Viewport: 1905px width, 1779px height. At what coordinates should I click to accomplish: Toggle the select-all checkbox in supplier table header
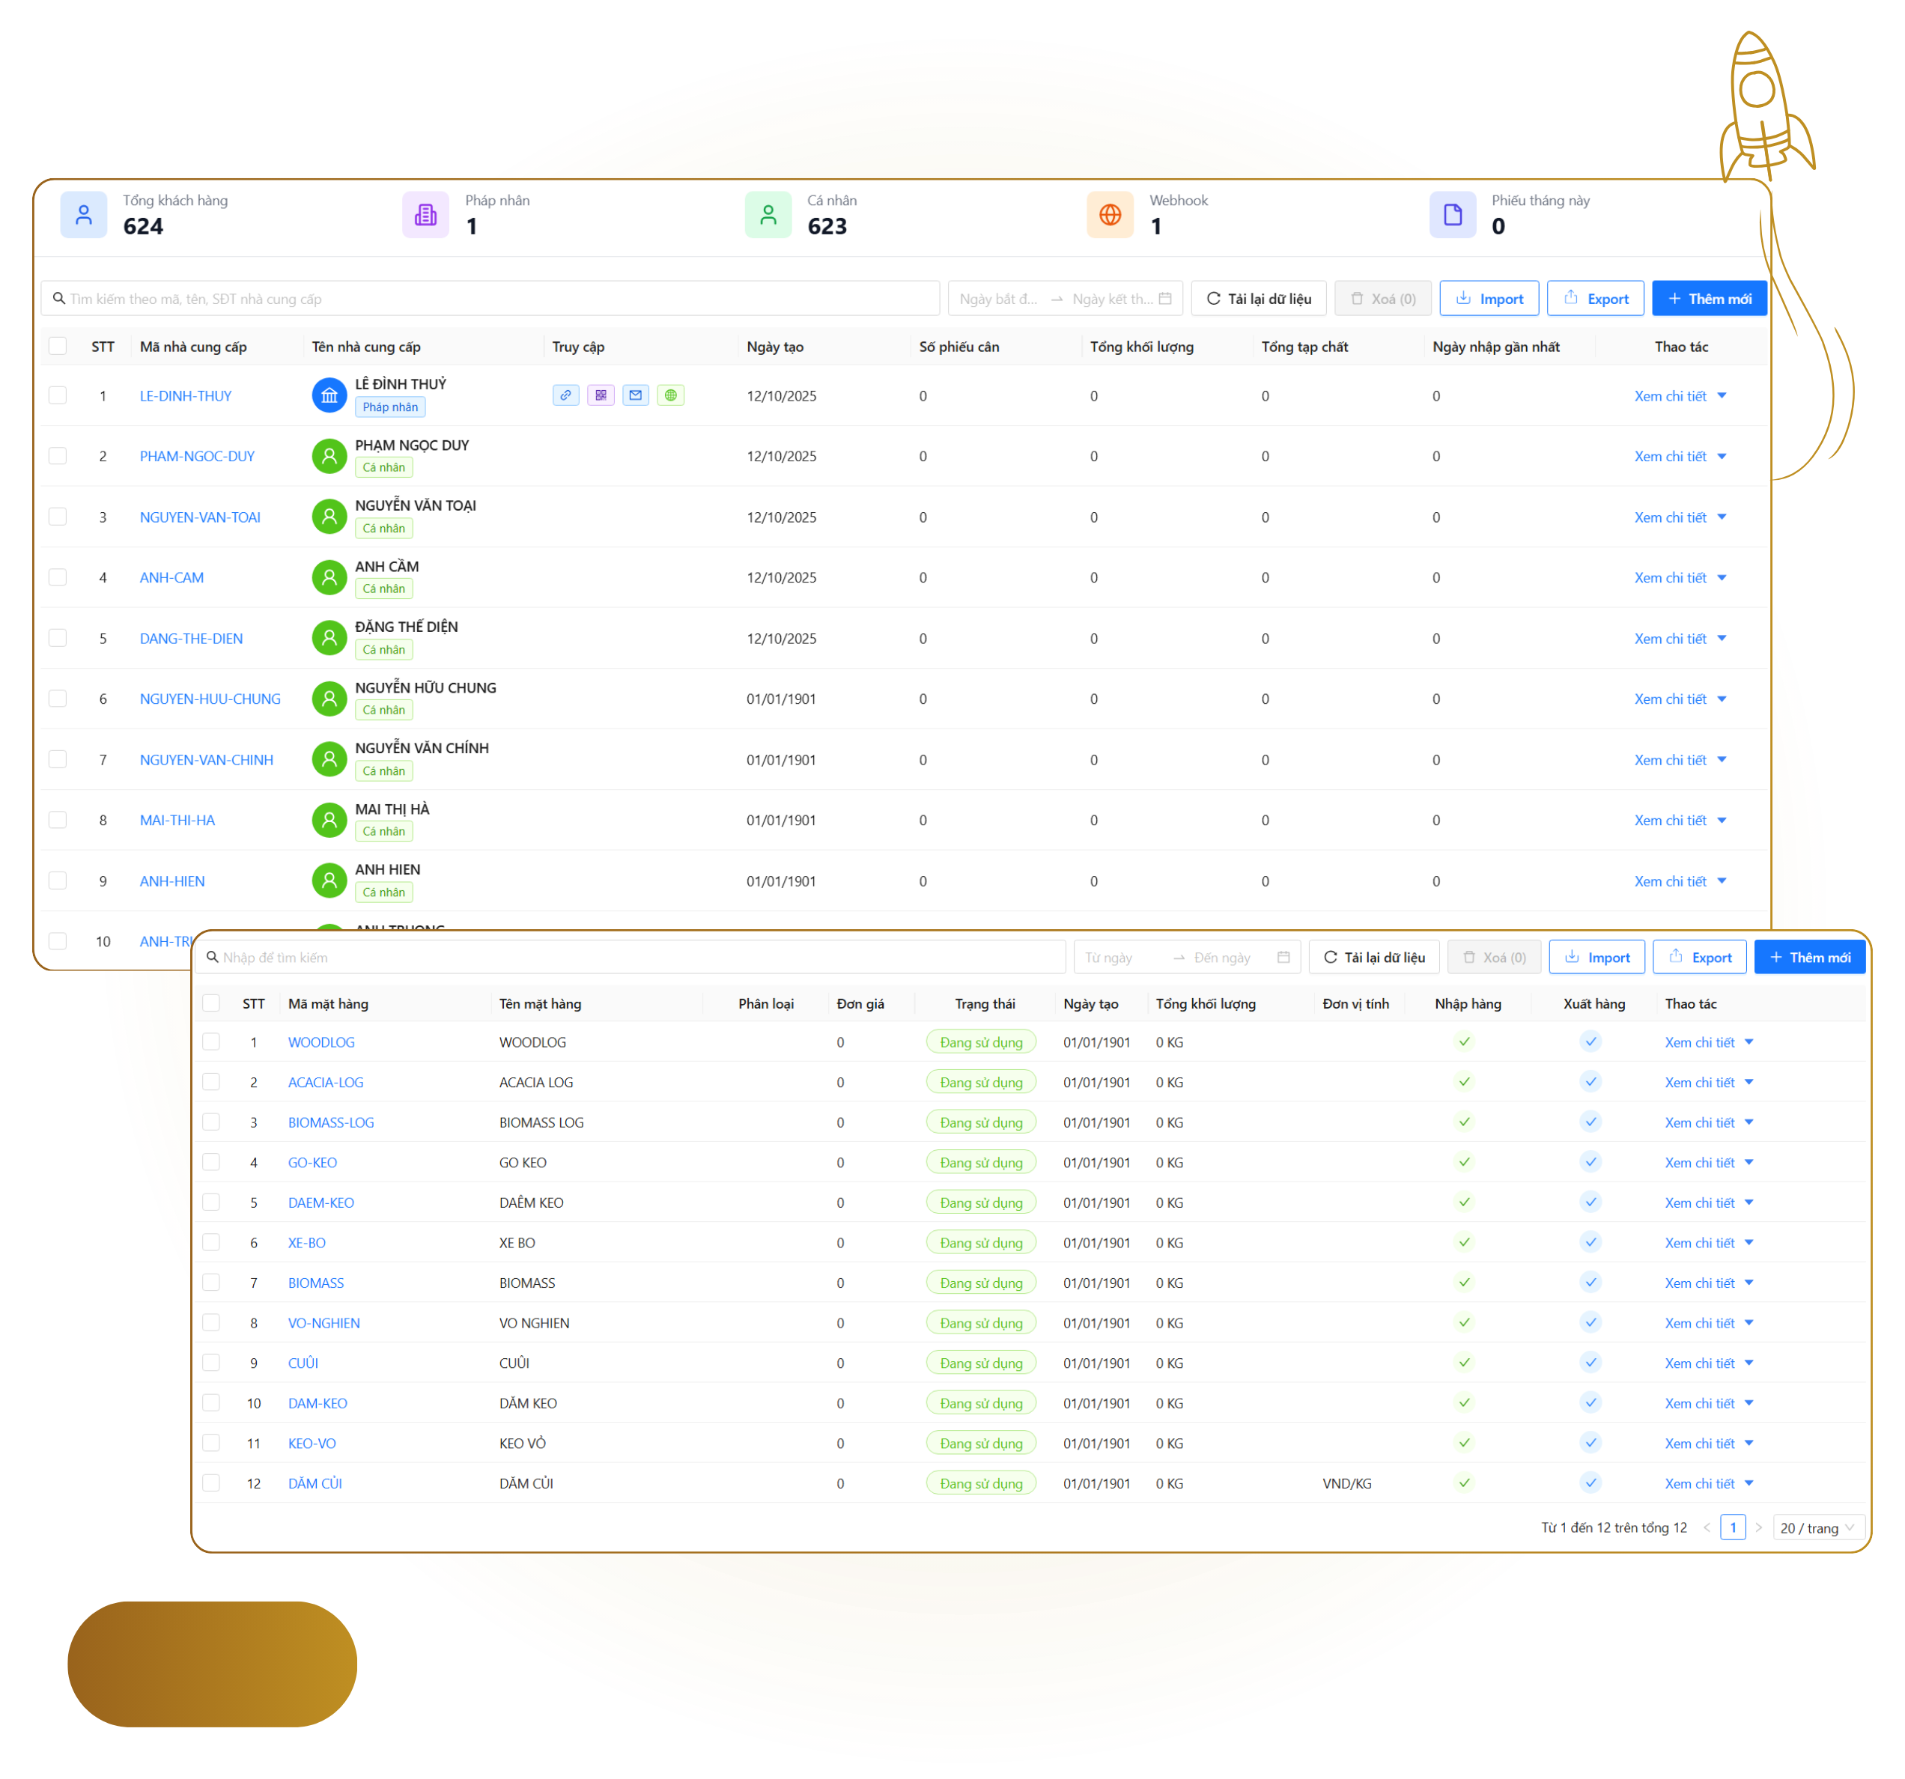click(58, 346)
